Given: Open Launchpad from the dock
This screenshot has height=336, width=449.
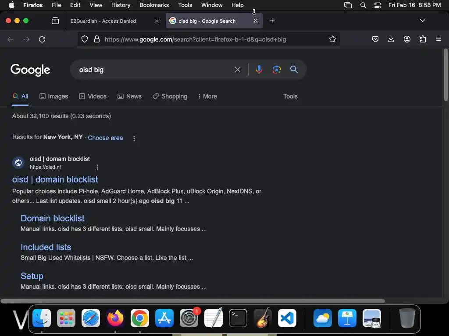Looking at the screenshot, I should click(x=66, y=318).
